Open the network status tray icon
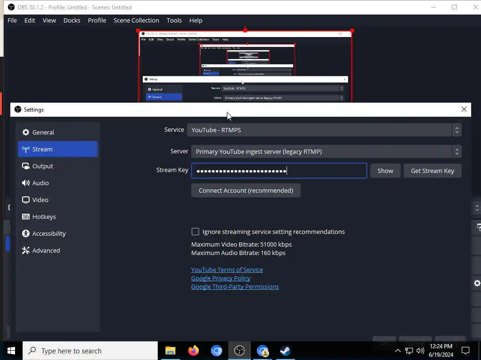481x360 pixels. pos(409,351)
